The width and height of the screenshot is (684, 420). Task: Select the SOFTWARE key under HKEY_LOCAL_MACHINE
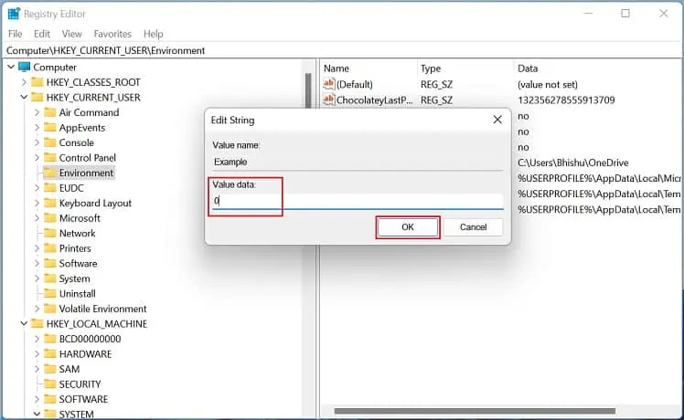click(x=83, y=399)
